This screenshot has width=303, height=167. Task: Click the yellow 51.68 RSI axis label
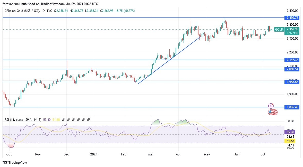290,141
